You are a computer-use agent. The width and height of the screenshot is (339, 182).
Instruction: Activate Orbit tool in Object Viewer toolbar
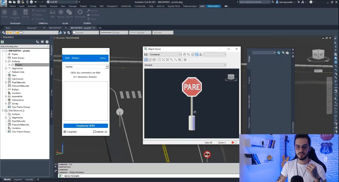tap(197, 54)
